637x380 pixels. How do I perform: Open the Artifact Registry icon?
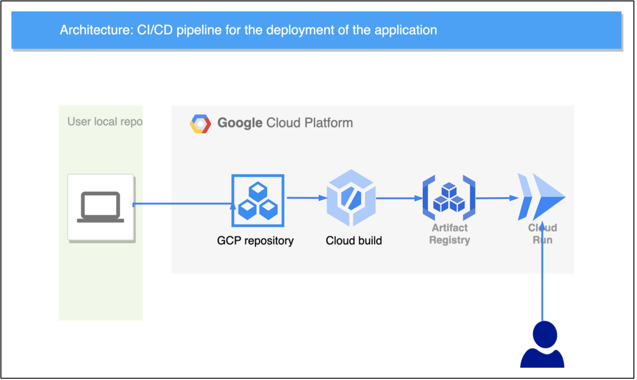point(448,198)
